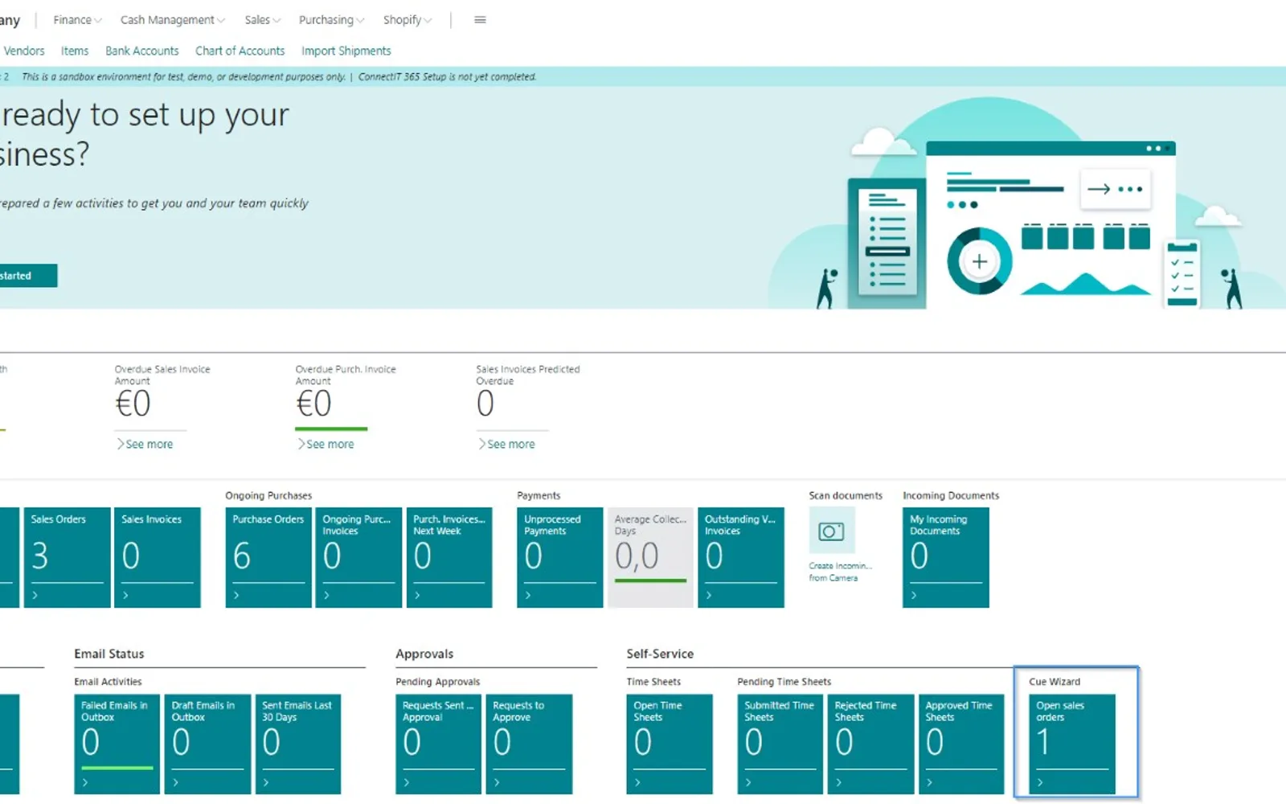This screenshot has height=804, width=1286.
Task: Open the Sales dropdown menu
Action: pos(263,20)
